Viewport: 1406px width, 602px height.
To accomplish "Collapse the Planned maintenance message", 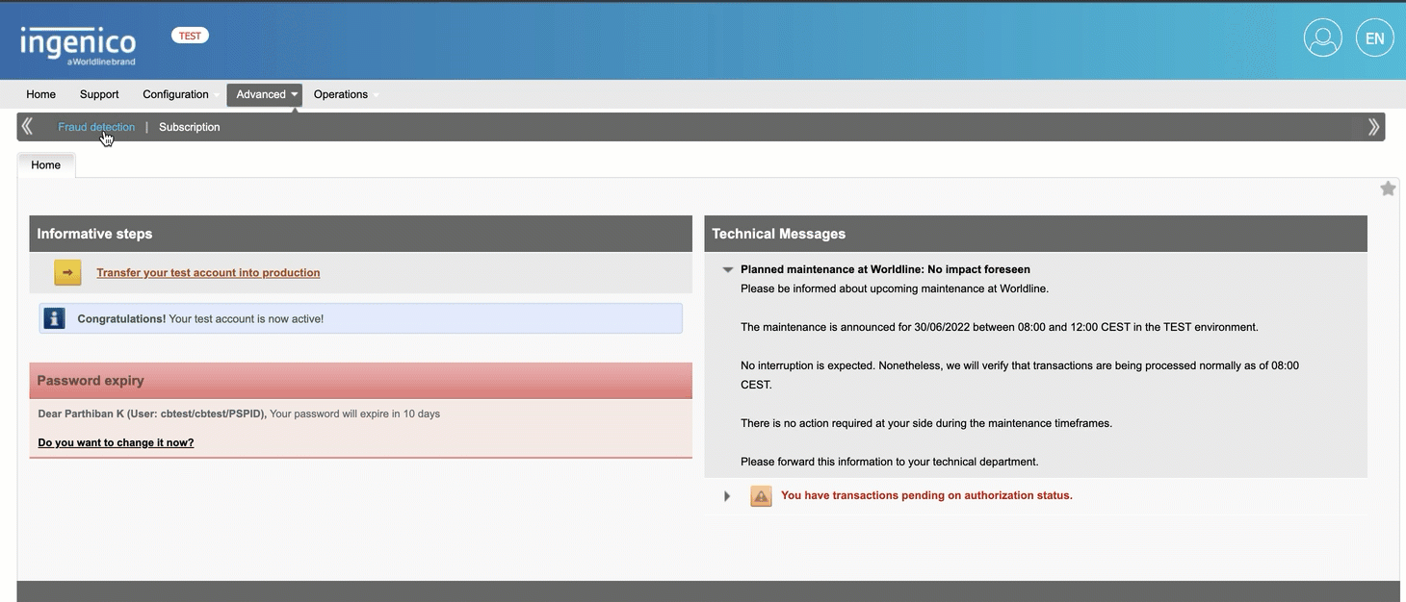I will click(728, 270).
